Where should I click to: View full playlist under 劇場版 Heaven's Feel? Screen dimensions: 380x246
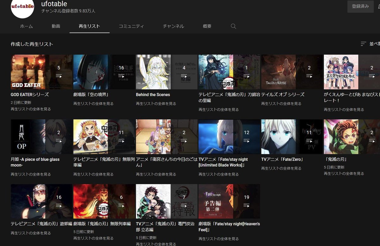[x=219, y=238]
